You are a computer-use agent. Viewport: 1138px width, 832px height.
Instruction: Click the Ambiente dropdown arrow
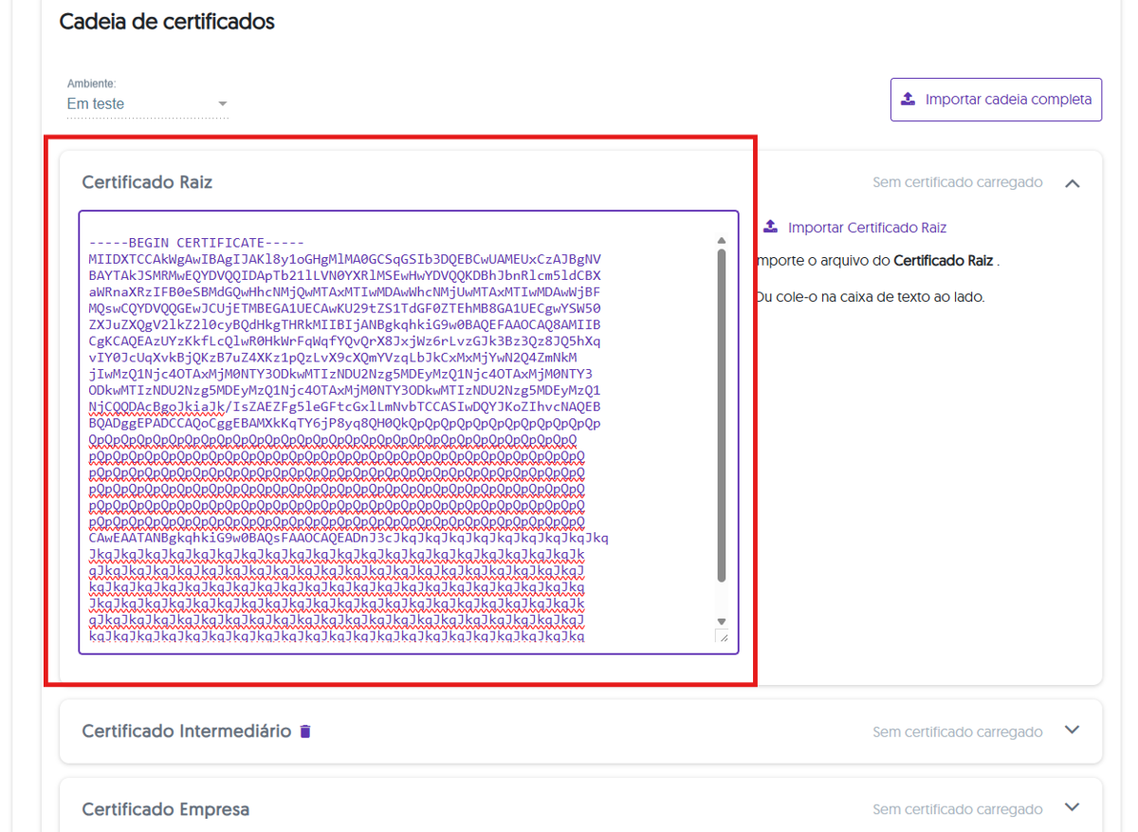223,104
